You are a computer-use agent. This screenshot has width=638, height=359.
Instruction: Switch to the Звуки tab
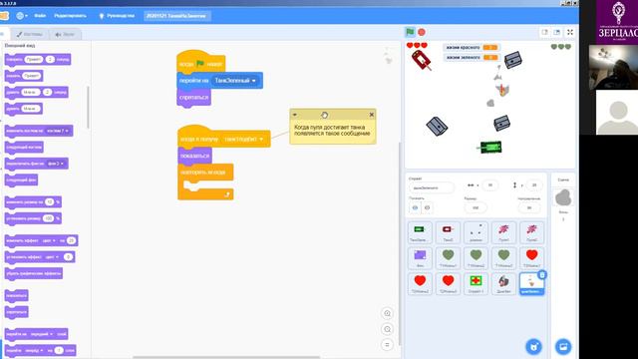(65, 34)
